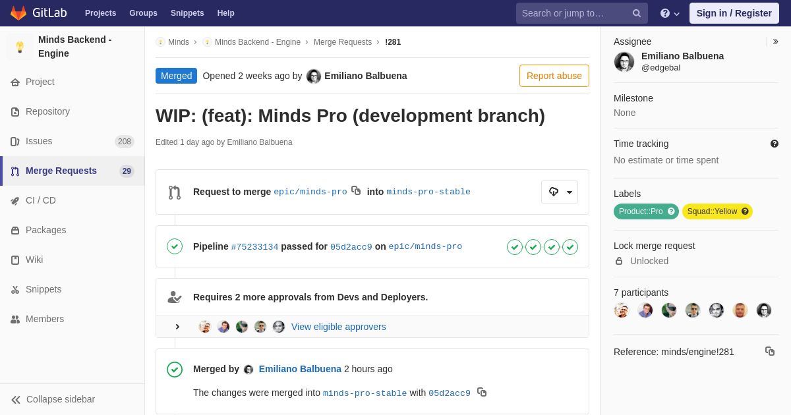Copy the merge request reference icon
The width and height of the screenshot is (791, 415).
point(769,351)
